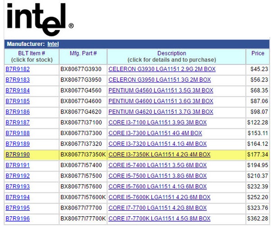This screenshot has height=227, width=271.
Task: View Pentium G4560 3.5G 3M details
Action: click(161, 91)
